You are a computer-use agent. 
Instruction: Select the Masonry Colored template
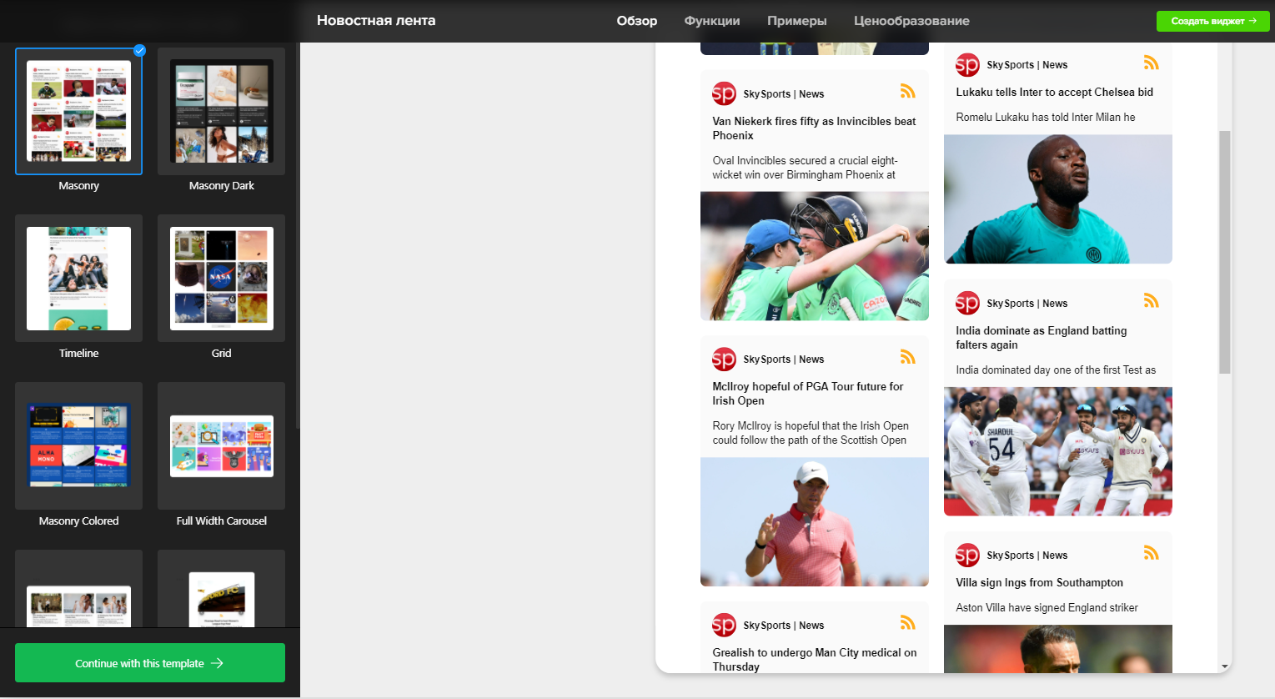tap(78, 445)
